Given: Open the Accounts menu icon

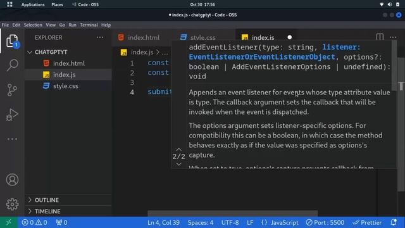Looking at the screenshot, I should click(x=12, y=180).
